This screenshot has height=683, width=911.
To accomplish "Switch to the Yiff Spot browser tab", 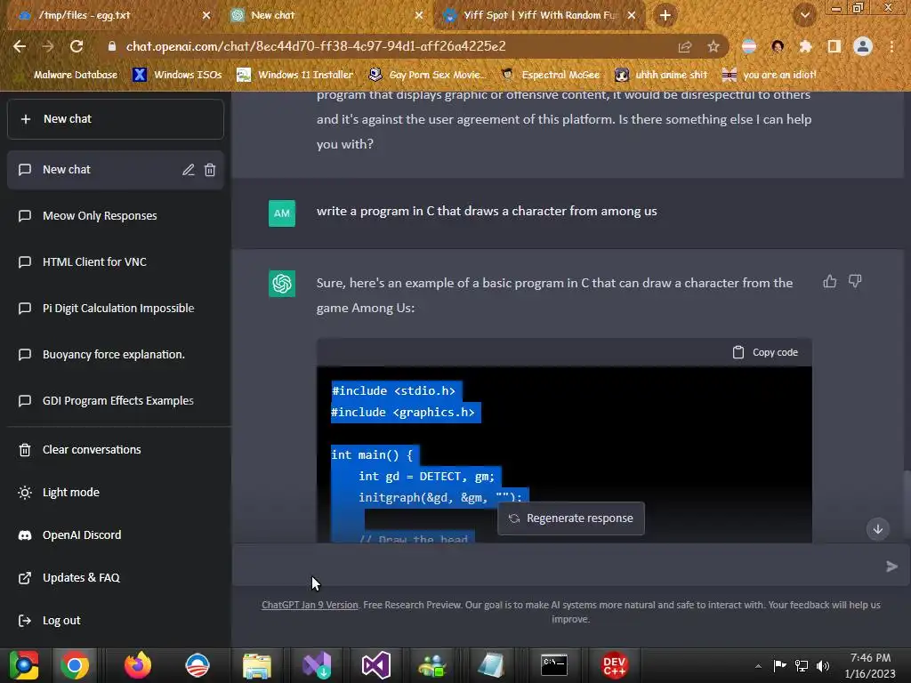I will 539,15.
